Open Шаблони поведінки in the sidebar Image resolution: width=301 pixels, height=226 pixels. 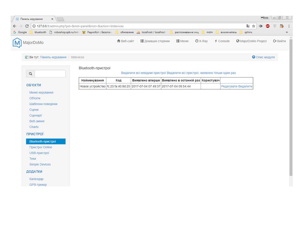[43, 104]
